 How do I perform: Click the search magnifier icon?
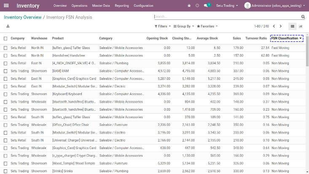click(303, 17)
